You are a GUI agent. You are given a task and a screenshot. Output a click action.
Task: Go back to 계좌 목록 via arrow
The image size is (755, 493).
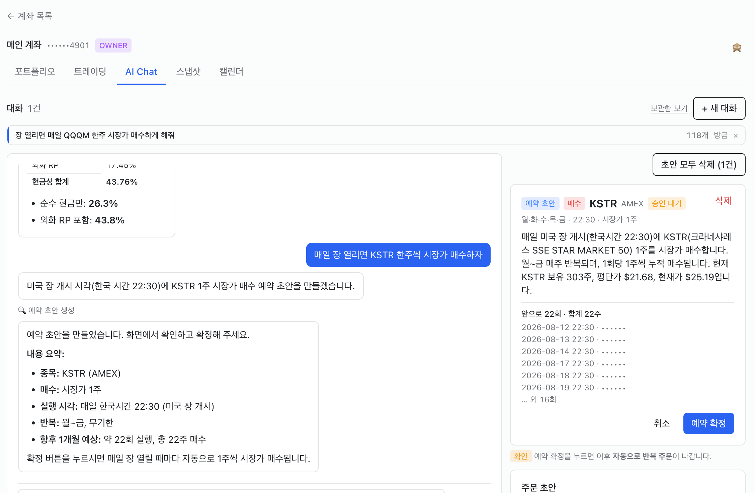[11, 16]
